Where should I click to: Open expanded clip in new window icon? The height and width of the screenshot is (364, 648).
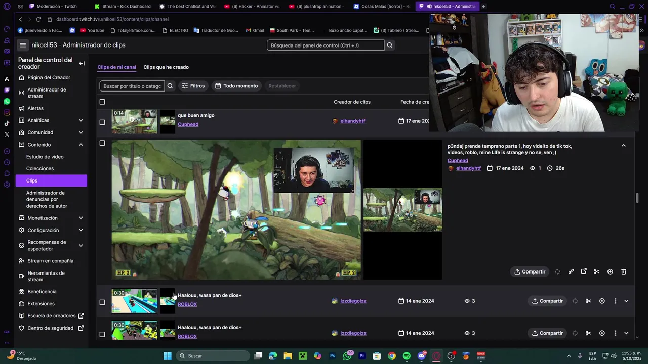tap(584, 271)
